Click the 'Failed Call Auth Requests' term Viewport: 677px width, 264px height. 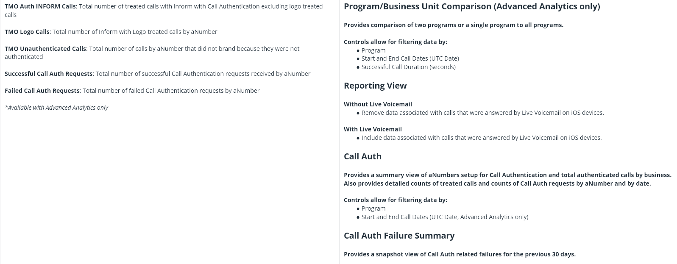(x=42, y=91)
